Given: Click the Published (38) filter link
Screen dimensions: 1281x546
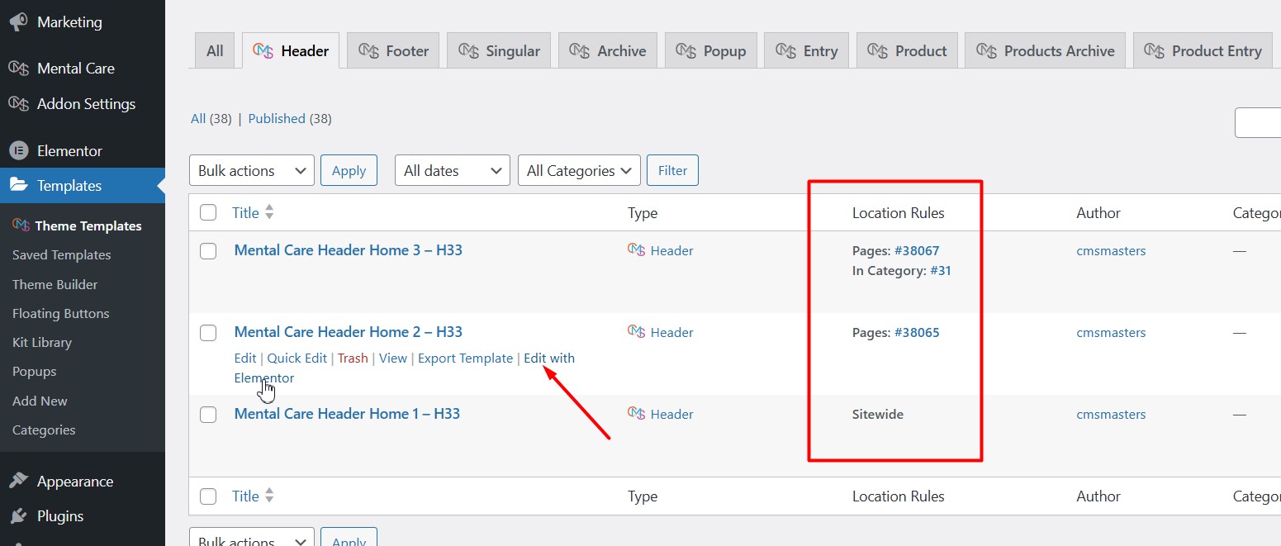Looking at the screenshot, I should (290, 118).
